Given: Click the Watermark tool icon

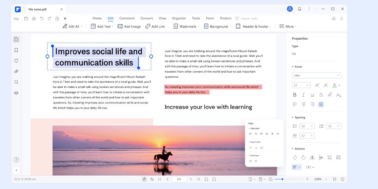Looking at the screenshot, I should coord(176,26).
